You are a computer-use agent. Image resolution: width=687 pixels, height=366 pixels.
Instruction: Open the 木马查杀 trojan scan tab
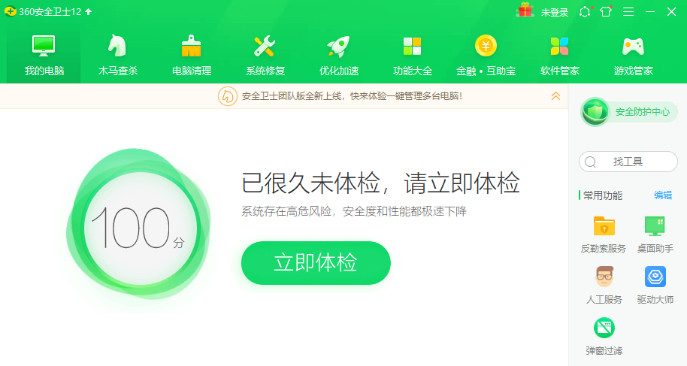(x=117, y=55)
